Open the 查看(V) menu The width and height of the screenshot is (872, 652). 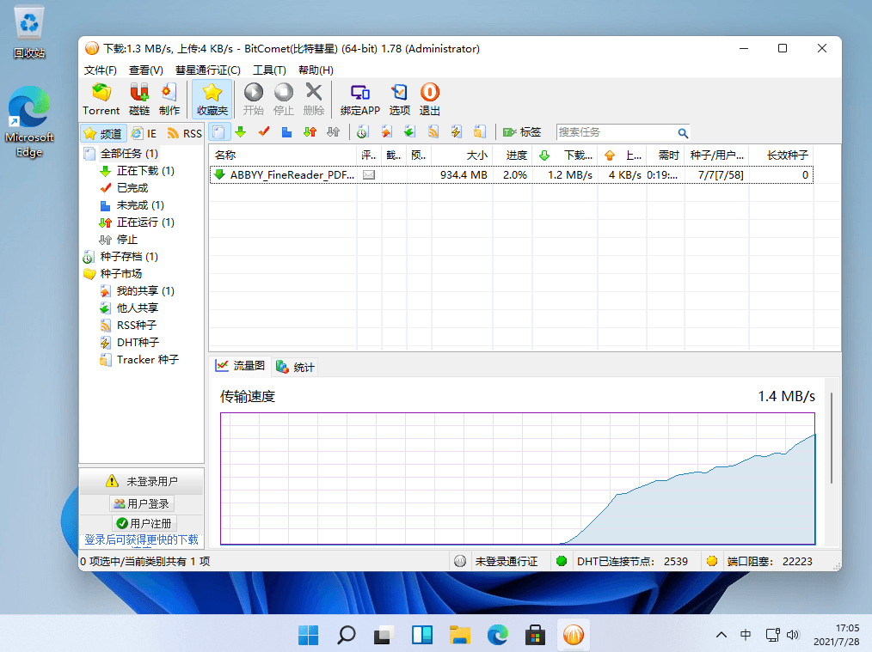point(145,70)
